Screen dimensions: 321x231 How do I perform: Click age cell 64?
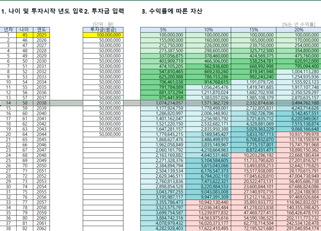25,135
